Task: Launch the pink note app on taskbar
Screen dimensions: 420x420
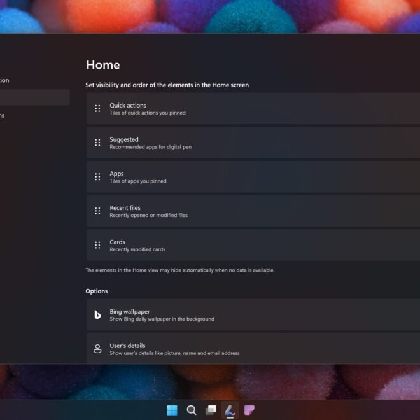Action: point(249,410)
